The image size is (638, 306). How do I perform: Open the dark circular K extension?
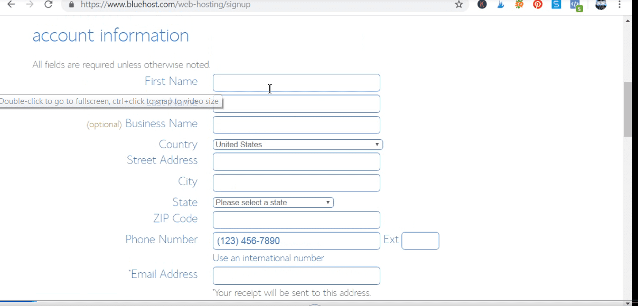coord(482,5)
